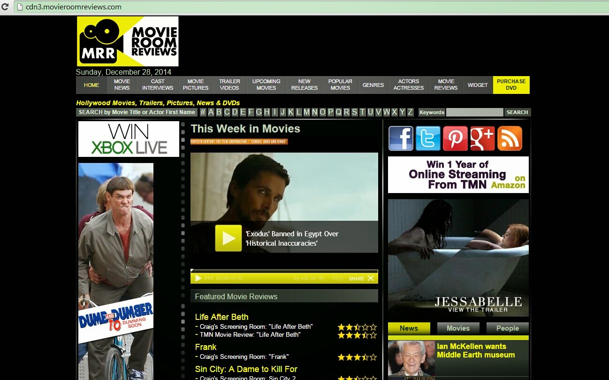This screenshot has width=609, height=380.
Task: Reload the page with browser refresh icon
Action: pos(5,7)
